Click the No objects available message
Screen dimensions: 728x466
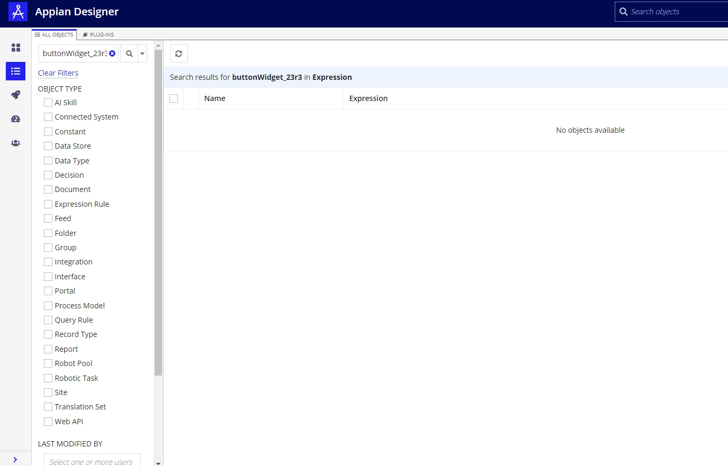590,130
